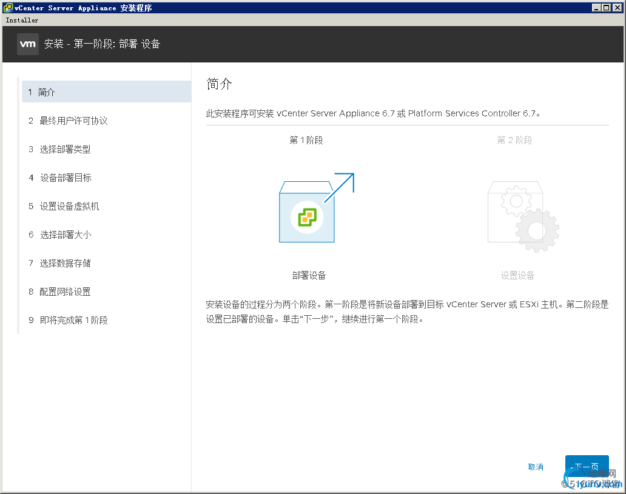Click the header title 安装 - 第一阶段: 部署 设备
This screenshot has height=494, width=626.
[x=102, y=44]
